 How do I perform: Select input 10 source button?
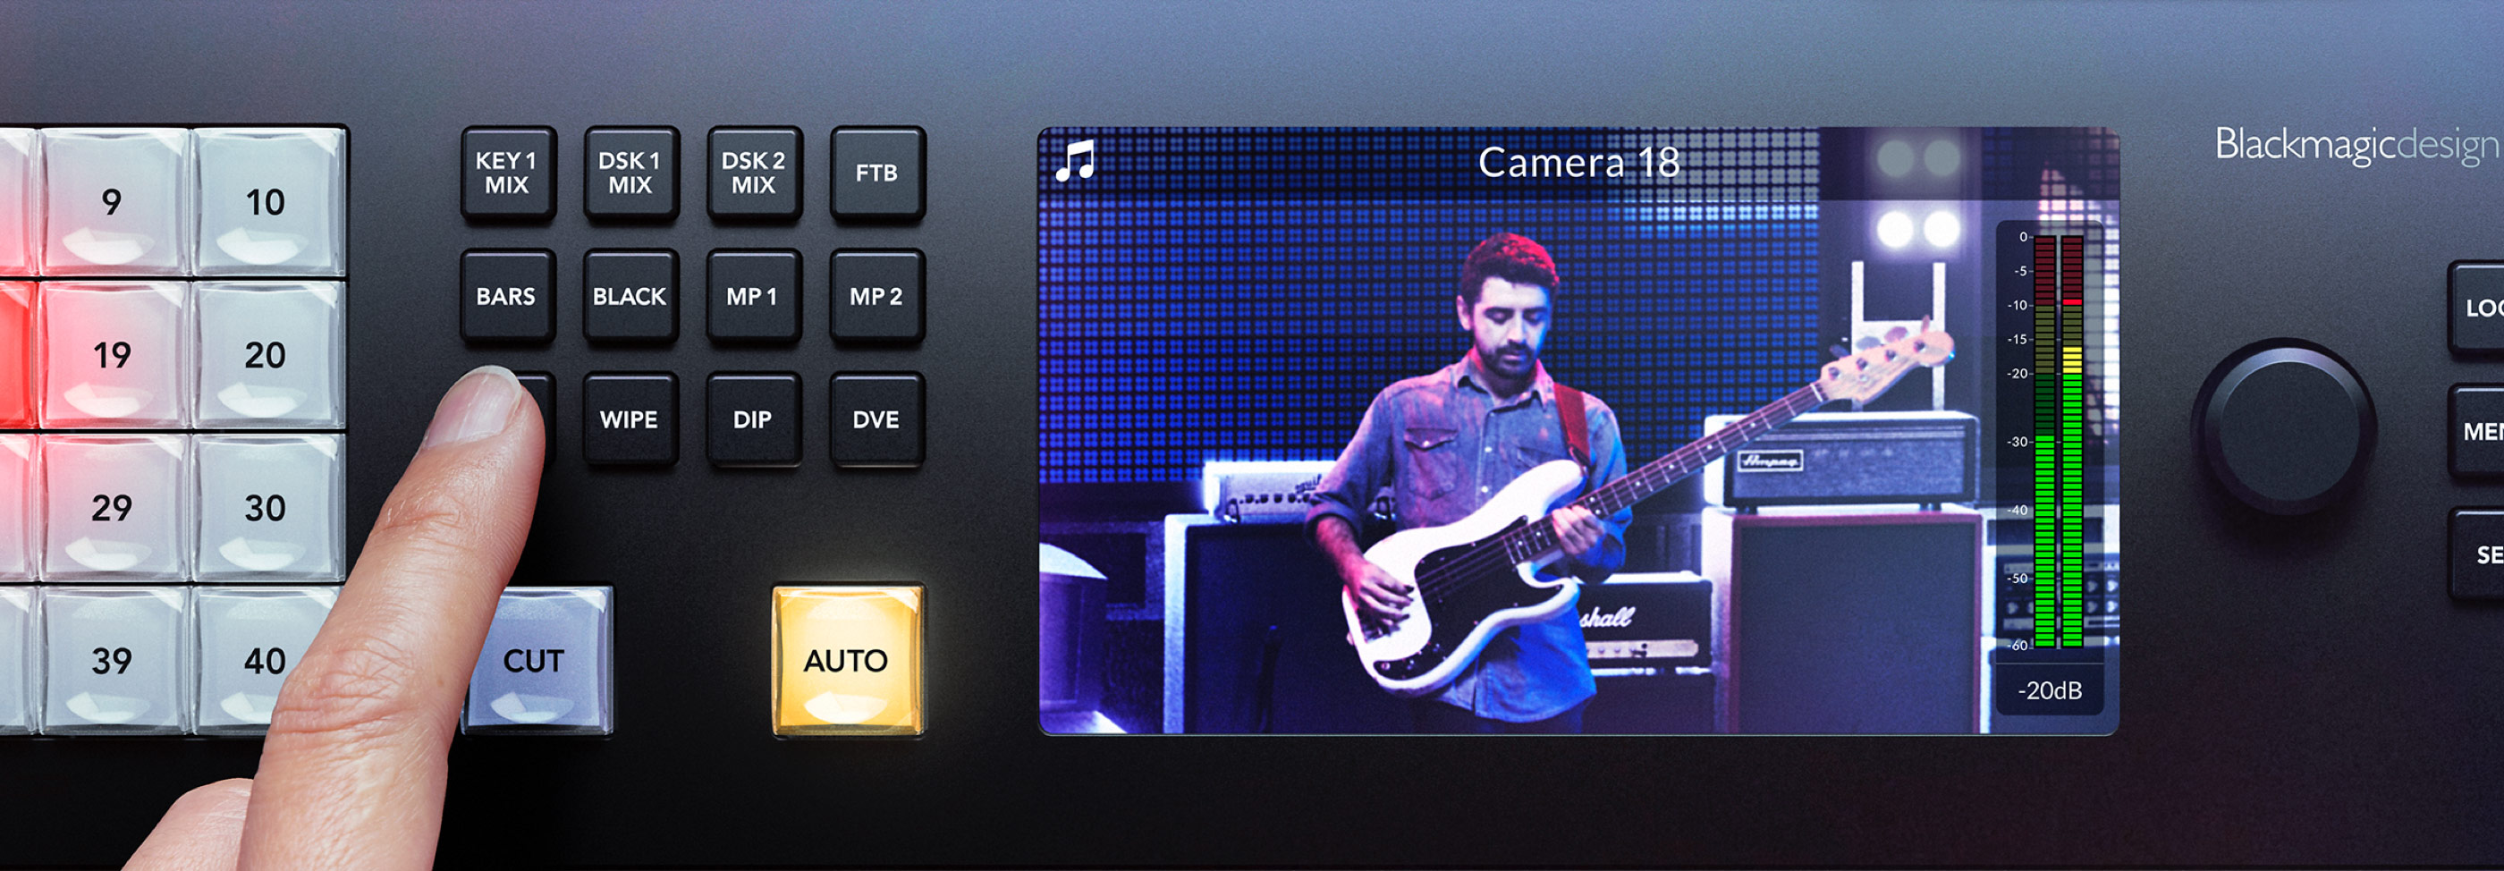coord(266,203)
